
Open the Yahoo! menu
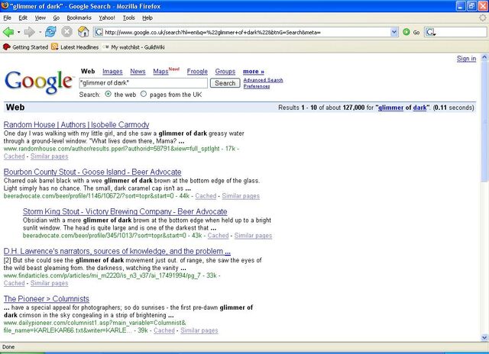(x=107, y=18)
